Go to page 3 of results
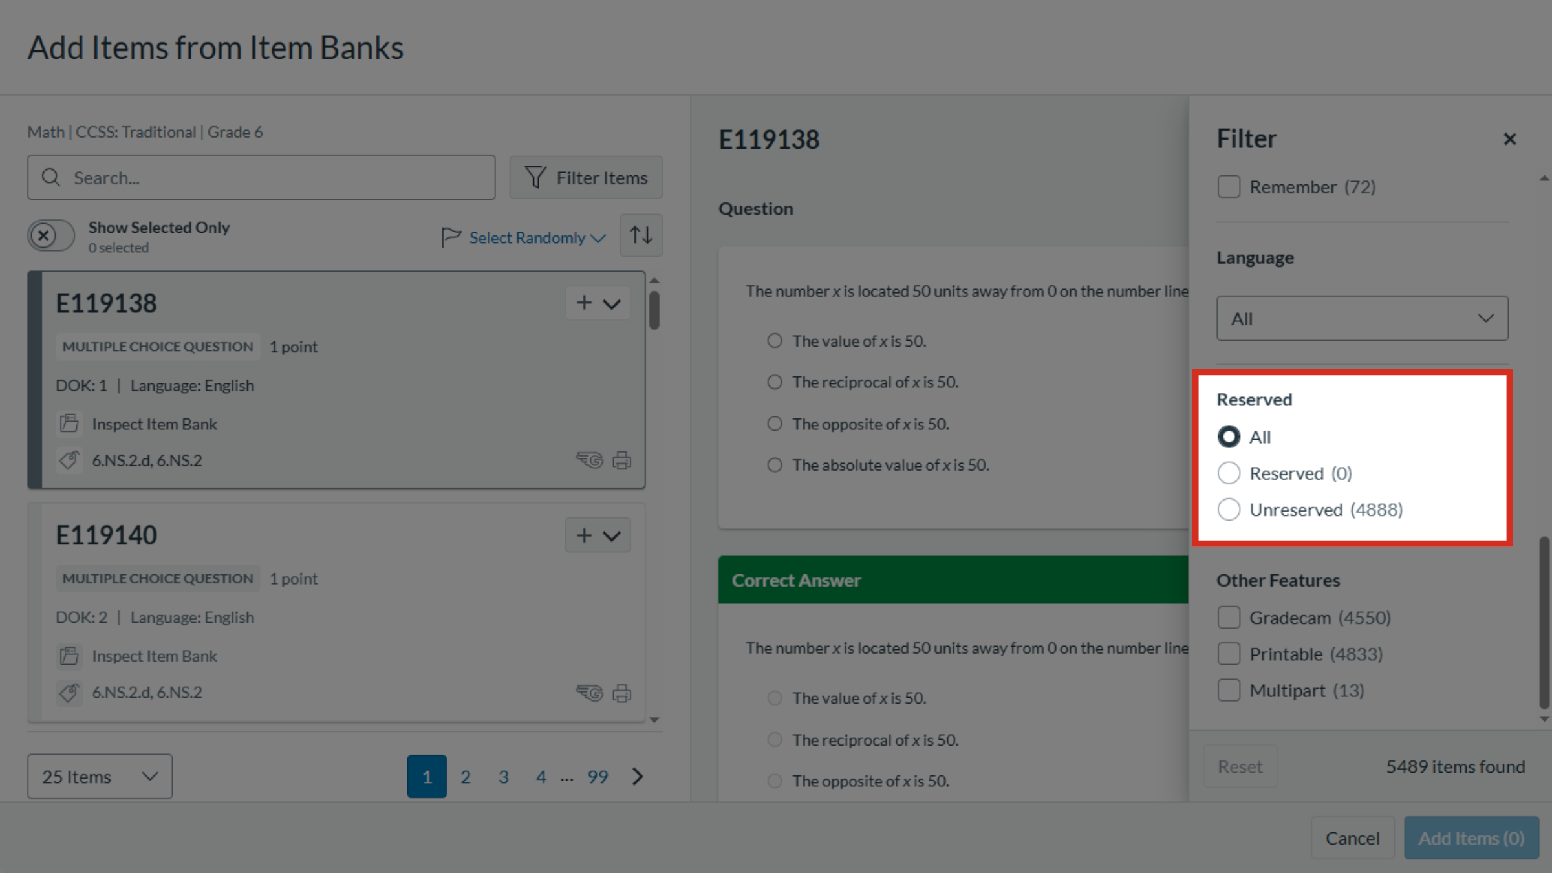Screen dimensions: 1552x873 pos(503,777)
